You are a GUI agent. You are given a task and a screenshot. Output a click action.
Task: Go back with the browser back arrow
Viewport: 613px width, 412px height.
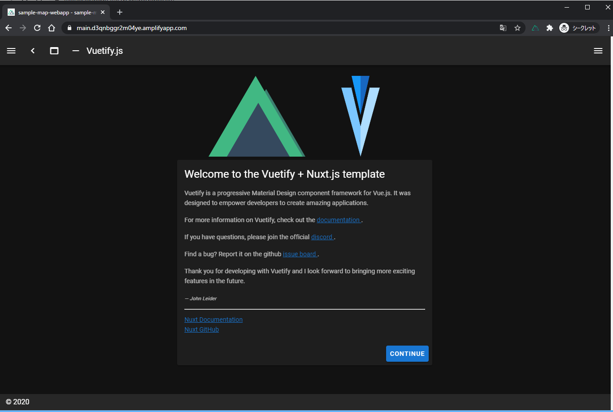[9, 28]
